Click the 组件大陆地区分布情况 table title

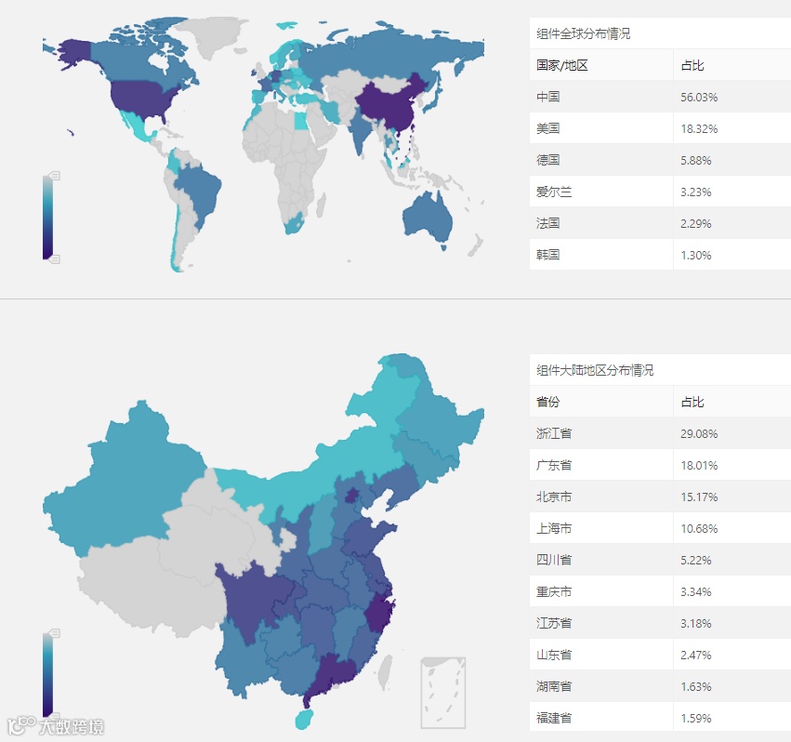595,370
